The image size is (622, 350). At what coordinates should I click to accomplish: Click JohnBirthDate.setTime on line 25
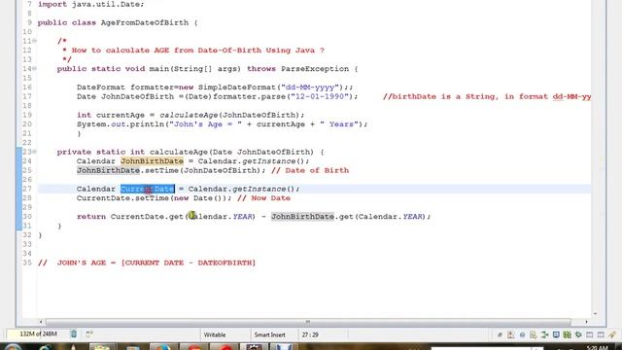[x=127, y=170]
